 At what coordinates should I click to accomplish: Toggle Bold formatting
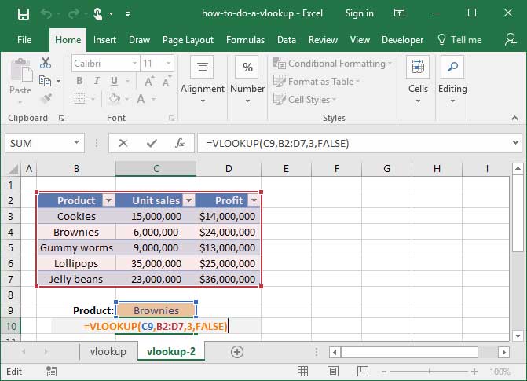(79, 81)
